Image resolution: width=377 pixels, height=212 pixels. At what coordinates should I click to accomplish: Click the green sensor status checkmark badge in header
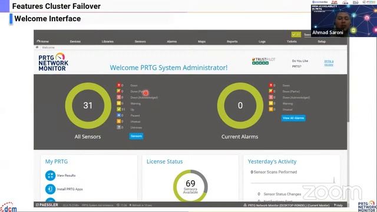point(296,35)
